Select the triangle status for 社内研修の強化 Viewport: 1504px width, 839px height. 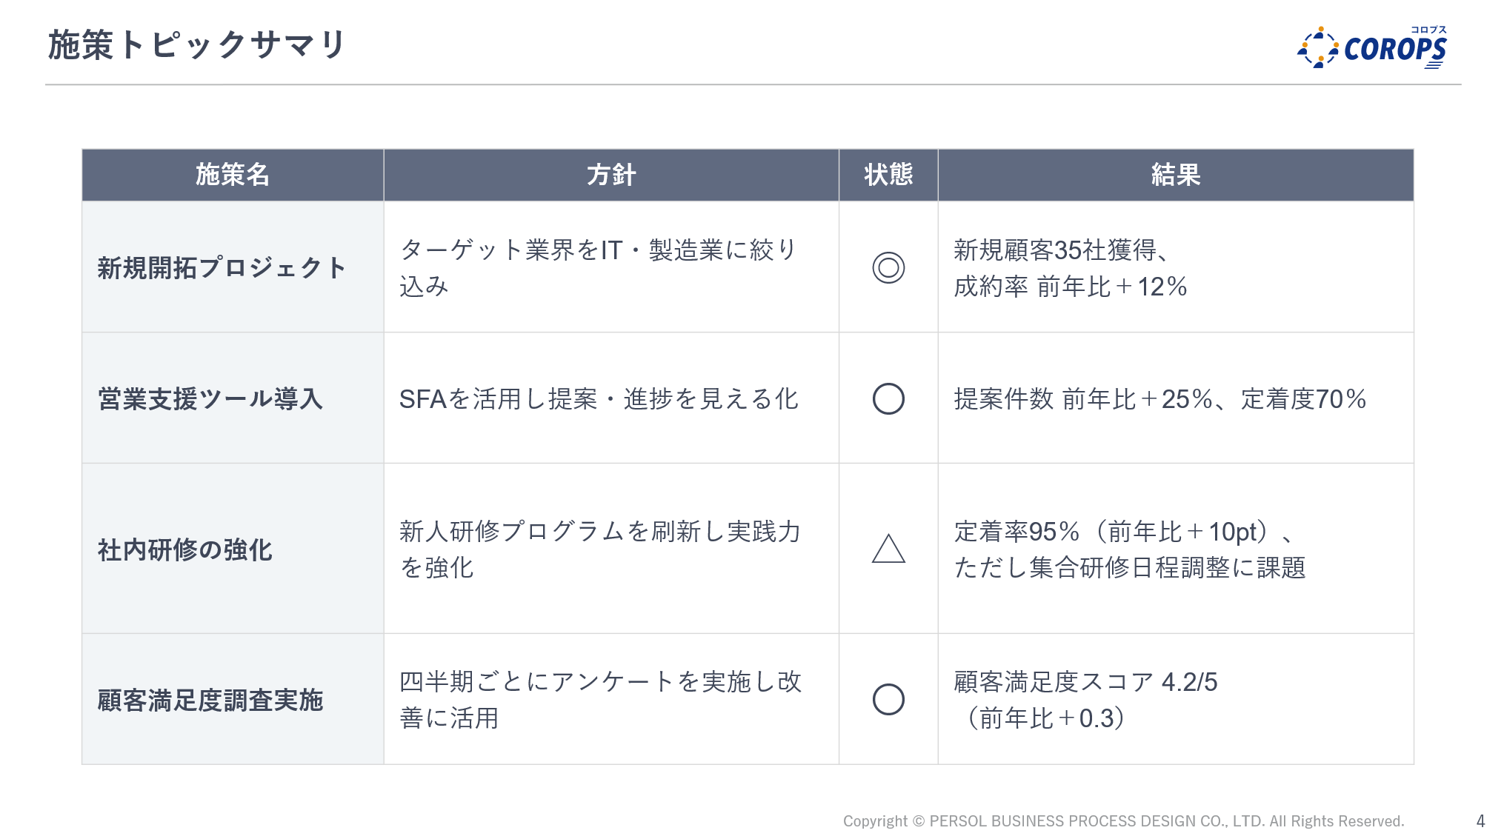(x=888, y=549)
